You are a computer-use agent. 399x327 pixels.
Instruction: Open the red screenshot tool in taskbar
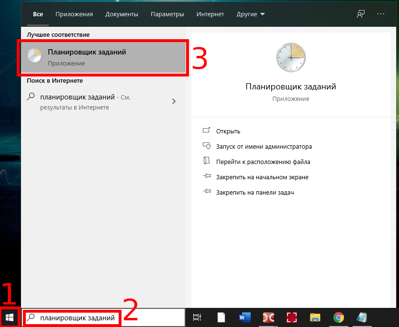292,317
